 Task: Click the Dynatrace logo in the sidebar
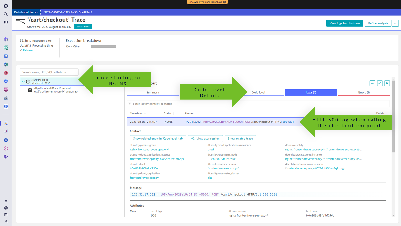pos(6,6)
